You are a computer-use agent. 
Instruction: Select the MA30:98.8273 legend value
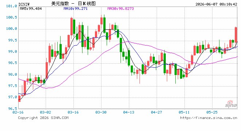[120, 9]
